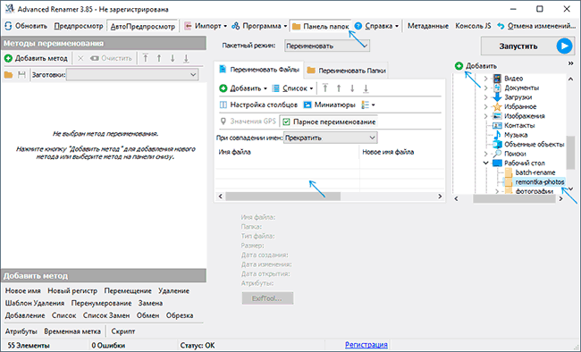The height and width of the screenshot is (352, 581).
Task: Move method up arrow in methods toolbar
Action: point(159,58)
